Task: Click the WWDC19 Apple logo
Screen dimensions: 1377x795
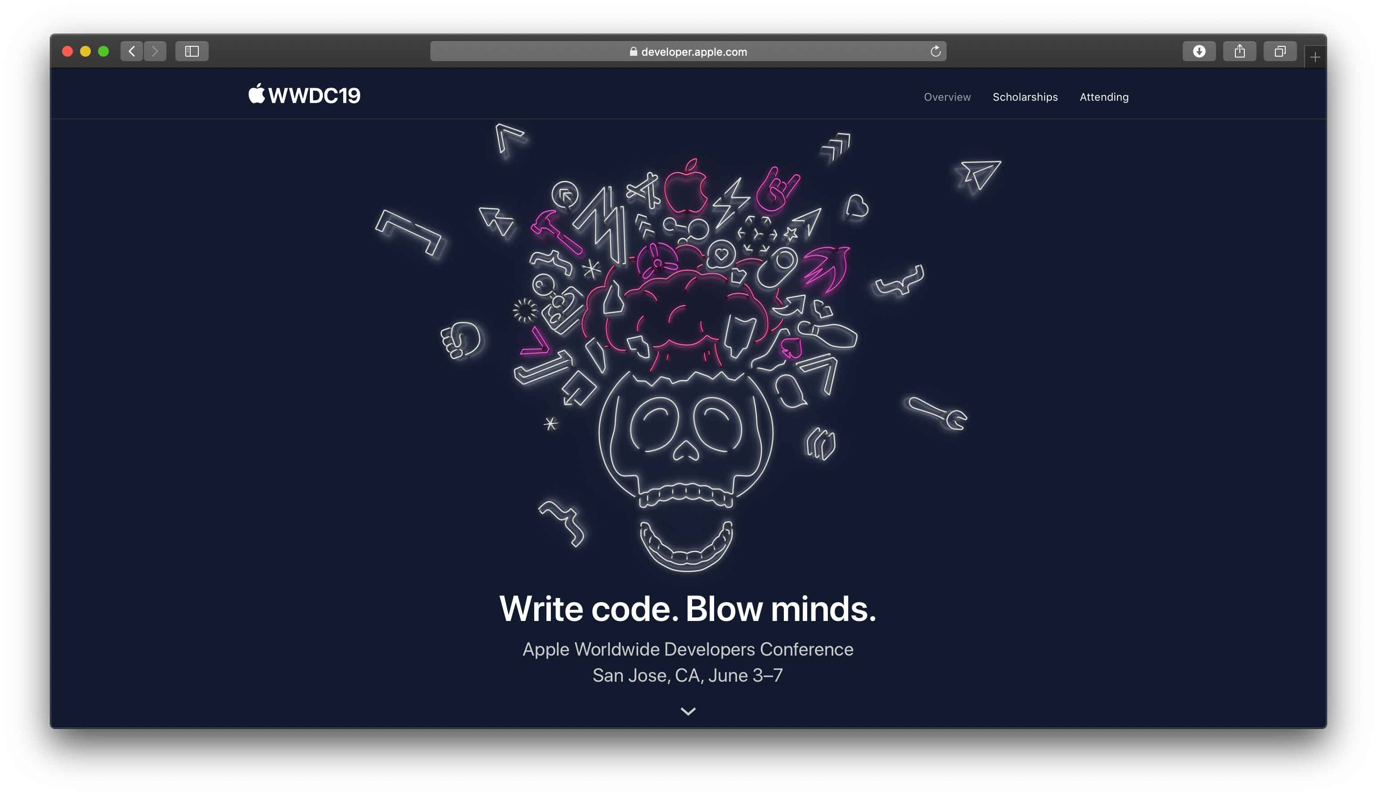Action: 304,95
